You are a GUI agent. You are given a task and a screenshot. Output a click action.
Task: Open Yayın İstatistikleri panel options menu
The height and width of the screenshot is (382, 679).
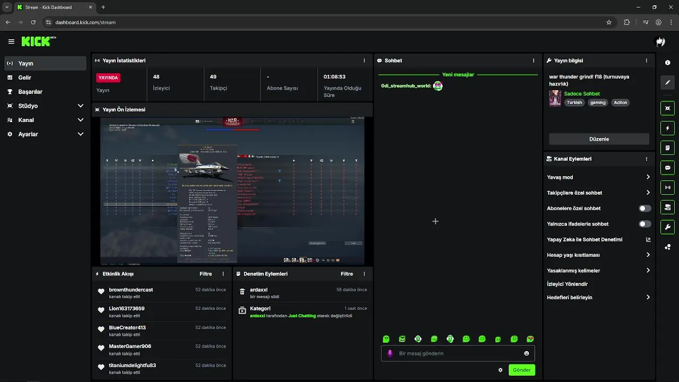point(364,60)
